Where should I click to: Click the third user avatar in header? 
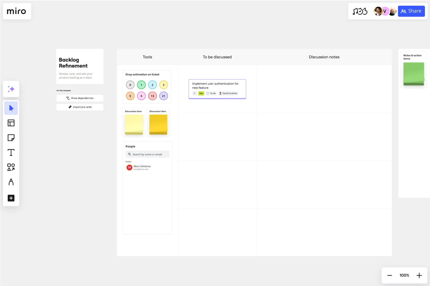[392, 11]
